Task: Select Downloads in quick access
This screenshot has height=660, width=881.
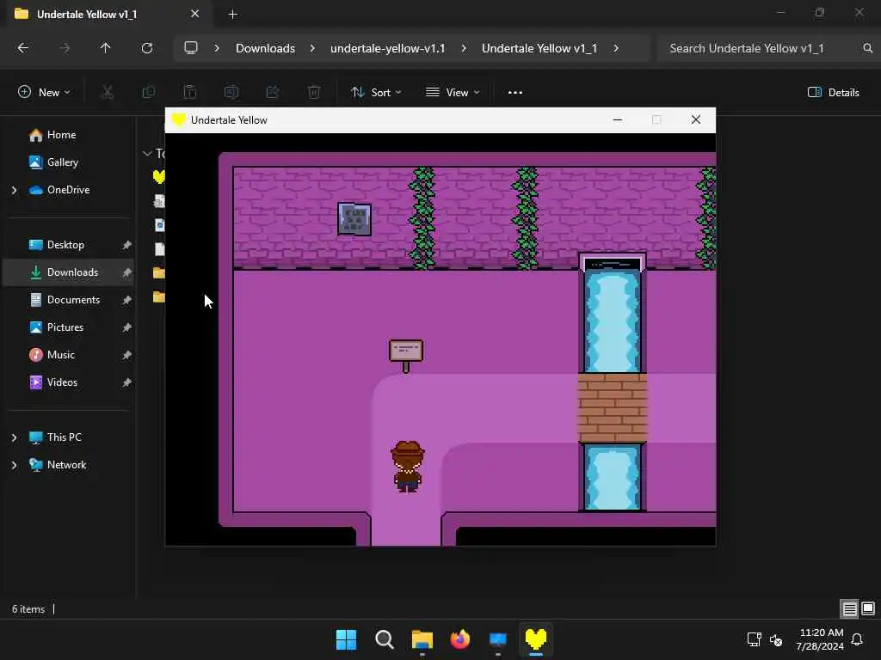Action: (x=69, y=272)
